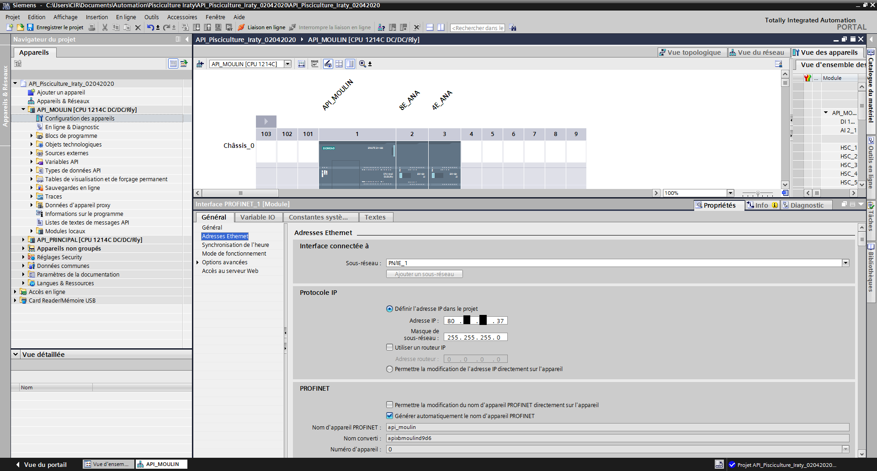Screen dimensions: 877x471
Task: Click the Masque de sous-réseau input field
Action: [475, 337]
